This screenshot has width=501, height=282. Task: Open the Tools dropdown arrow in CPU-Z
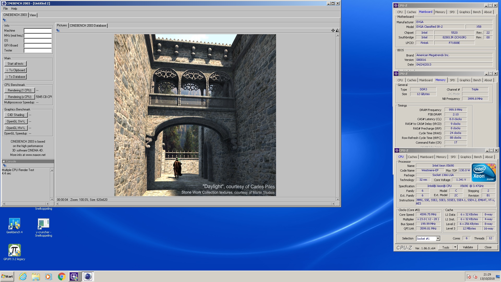click(x=455, y=247)
